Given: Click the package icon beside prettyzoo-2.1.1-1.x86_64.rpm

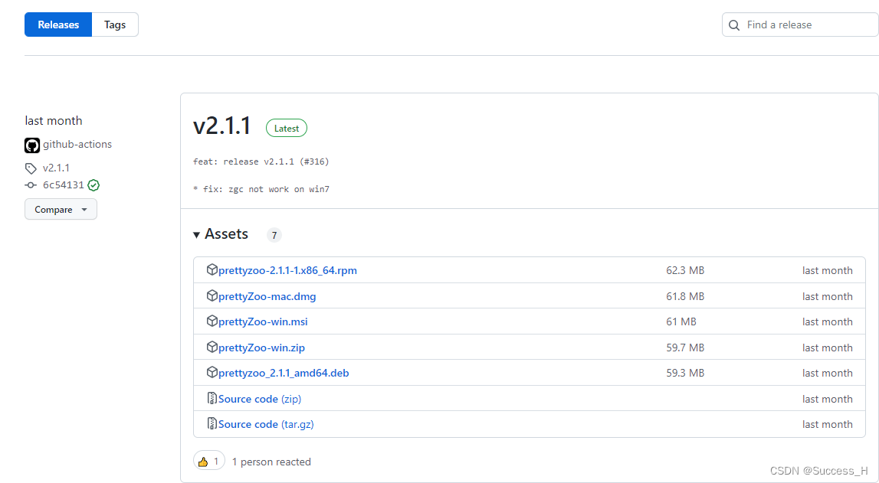Looking at the screenshot, I should 212,269.
